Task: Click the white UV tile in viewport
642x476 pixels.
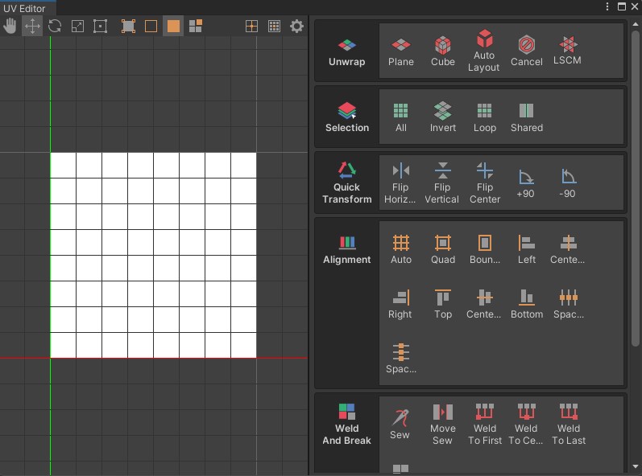Action: pos(153,256)
